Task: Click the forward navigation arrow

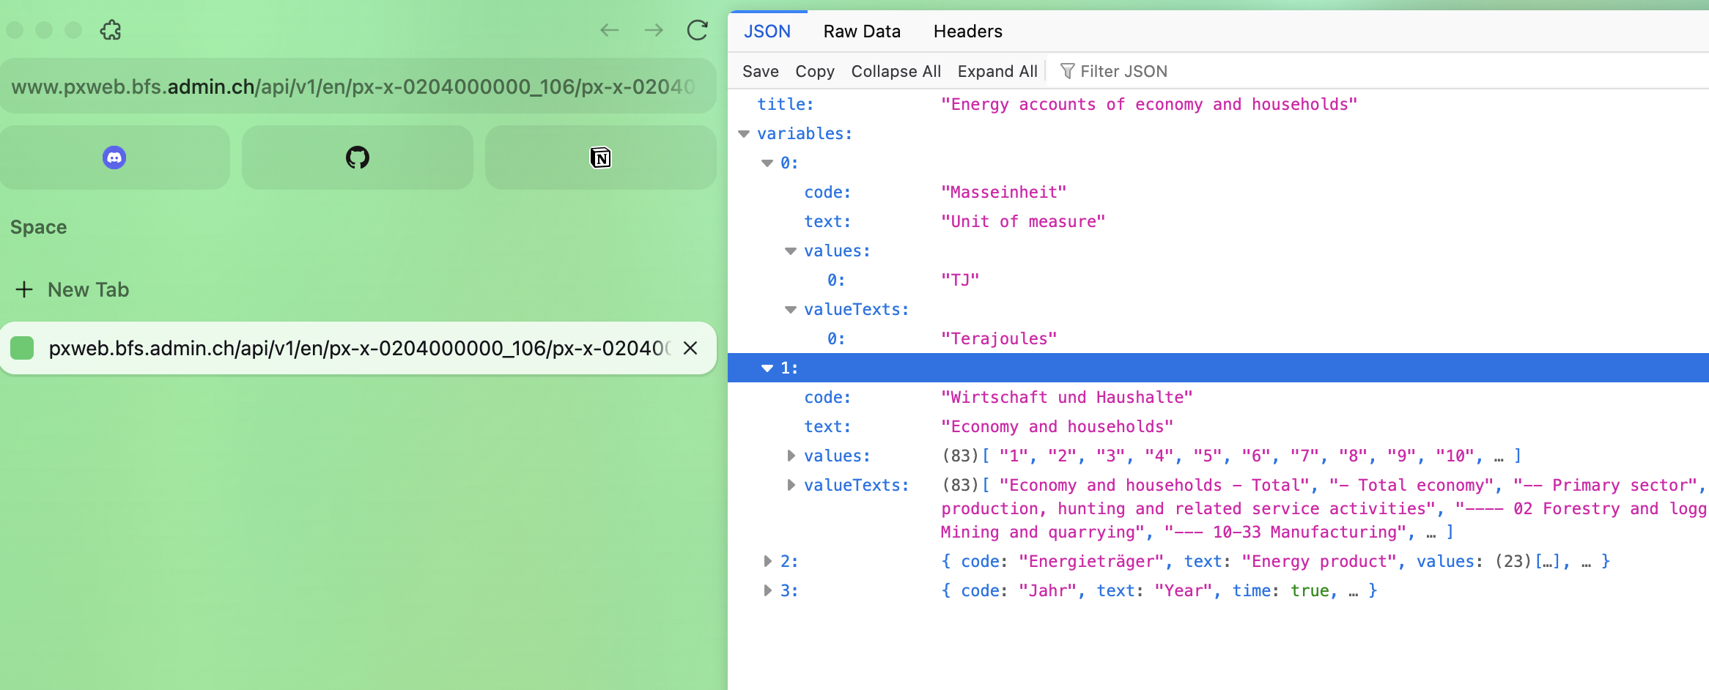Action: click(653, 30)
